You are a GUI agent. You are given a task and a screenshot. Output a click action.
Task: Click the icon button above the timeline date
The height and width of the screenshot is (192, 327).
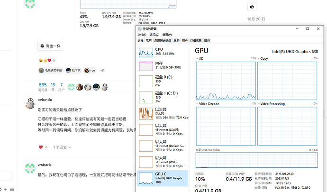252,7
